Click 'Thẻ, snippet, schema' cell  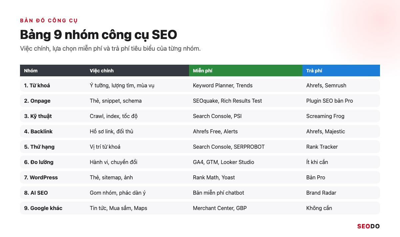(x=116, y=101)
